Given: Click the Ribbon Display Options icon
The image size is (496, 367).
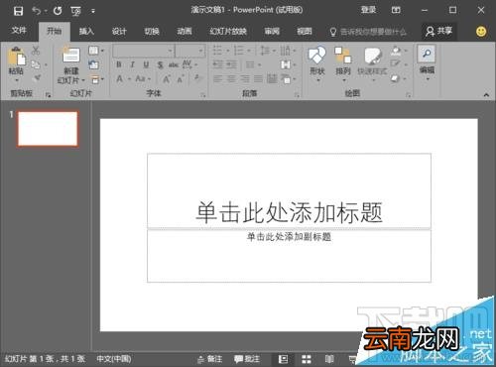Looking at the screenshot, I should [396, 10].
